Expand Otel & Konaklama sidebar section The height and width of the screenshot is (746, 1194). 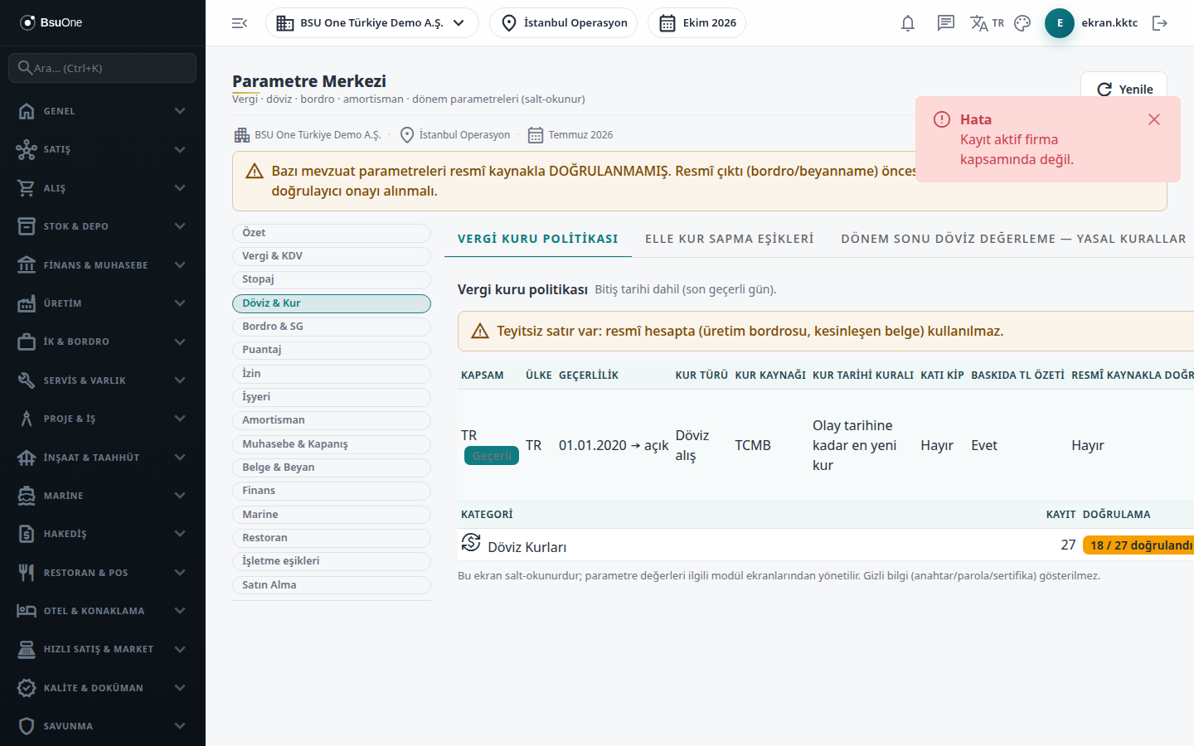tap(102, 611)
